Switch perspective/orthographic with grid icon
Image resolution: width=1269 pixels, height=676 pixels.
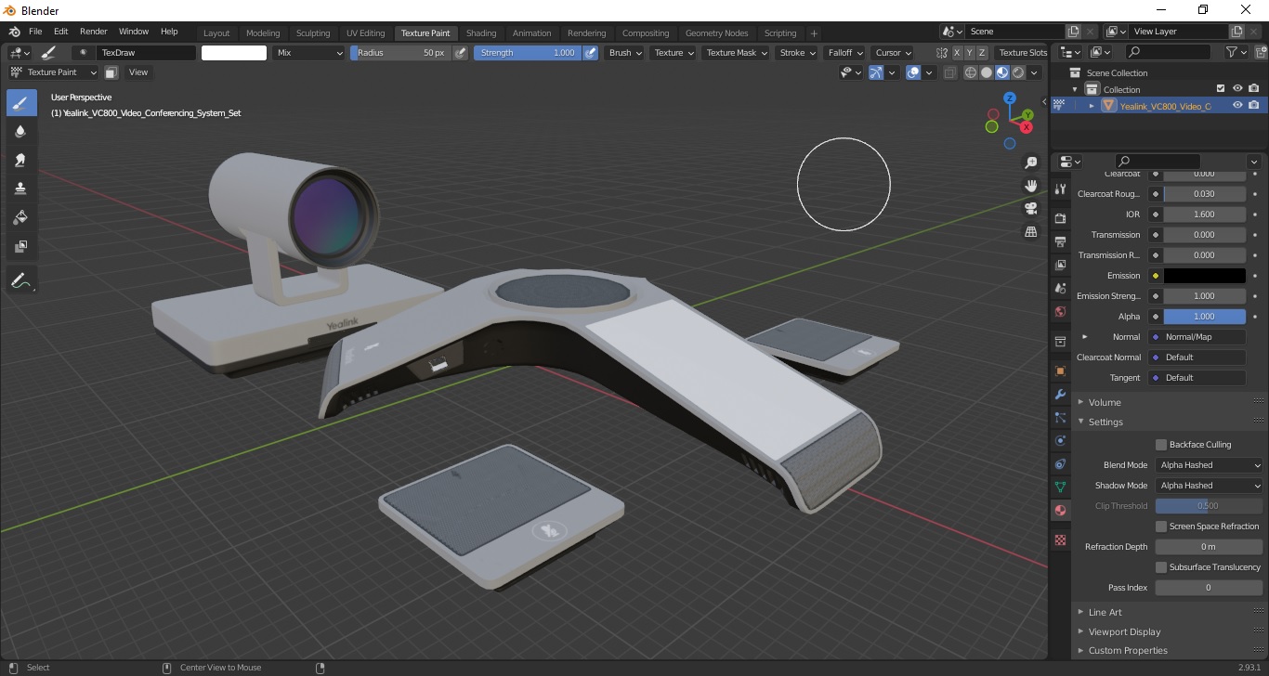coord(1030,231)
